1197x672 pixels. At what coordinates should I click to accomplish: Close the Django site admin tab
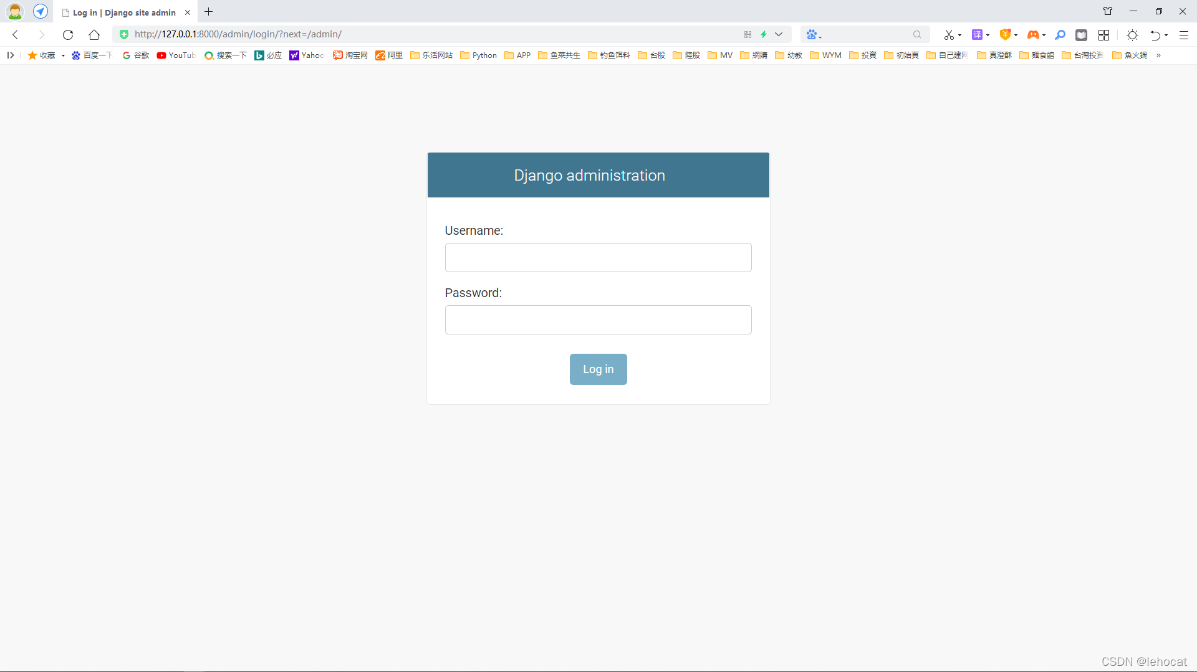click(188, 12)
